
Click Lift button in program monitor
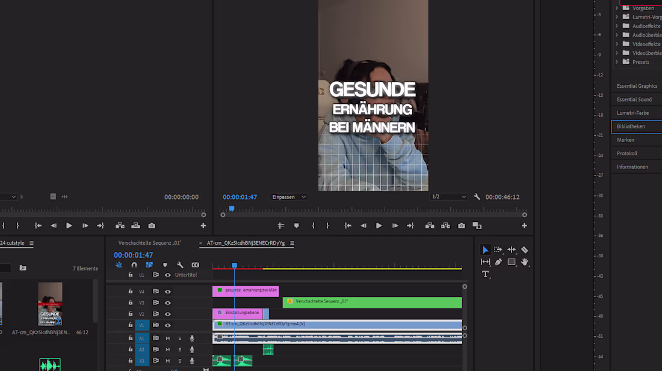click(430, 226)
